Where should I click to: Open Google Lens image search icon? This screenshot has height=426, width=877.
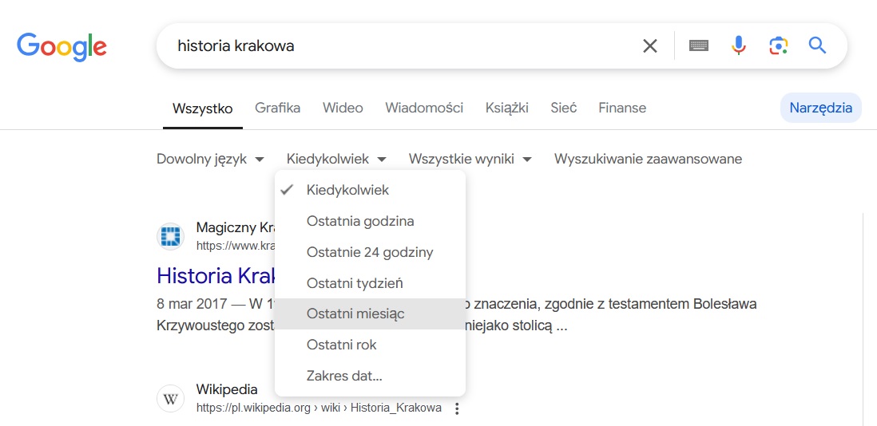pyautogui.click(x=778, y=45)
